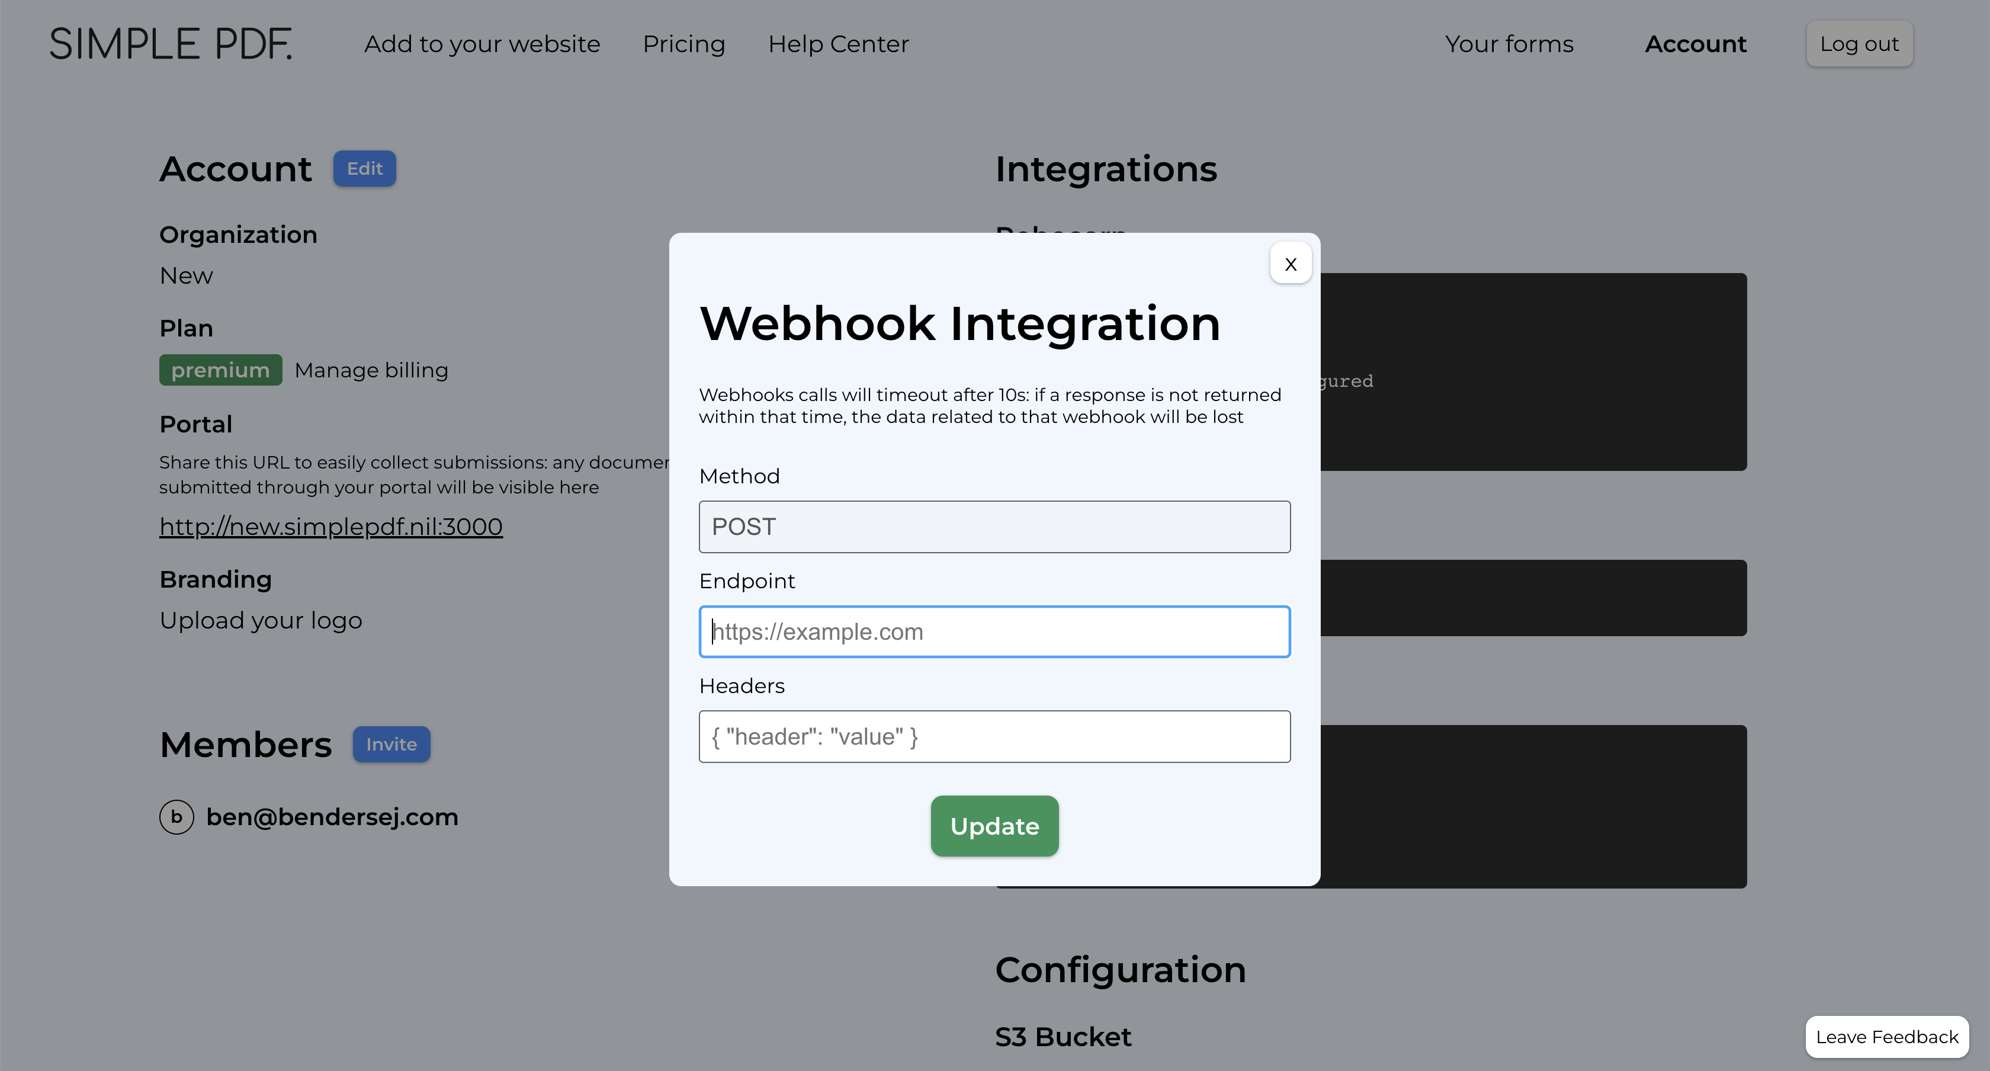Open the Method POST field
This screenshot has height=1071, width=1990.
click(x=994, y=527)
